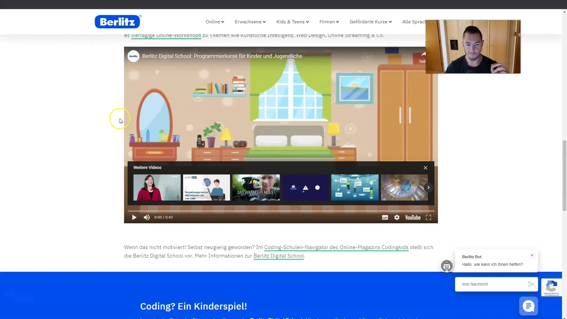Expand the Erwachsene menu
The height and width of the screenshot is (319, 567).
[x=250, y=22]
